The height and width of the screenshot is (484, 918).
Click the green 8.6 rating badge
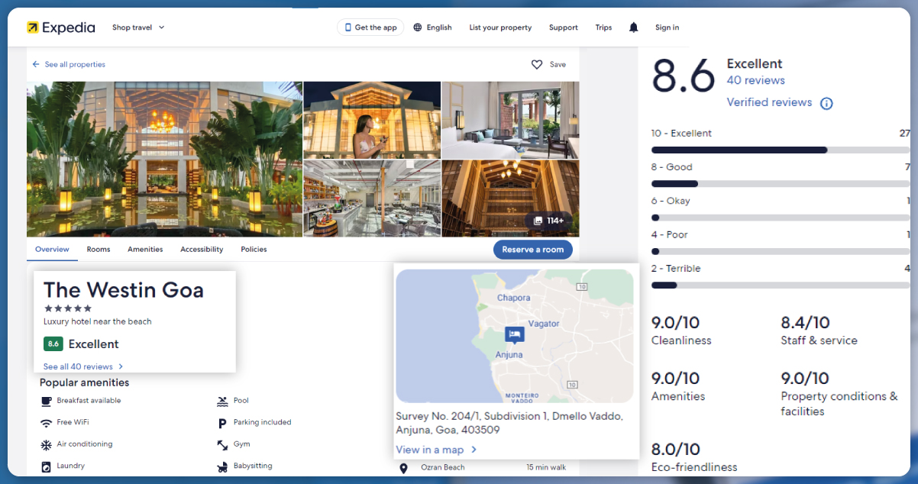coord(53,344)
